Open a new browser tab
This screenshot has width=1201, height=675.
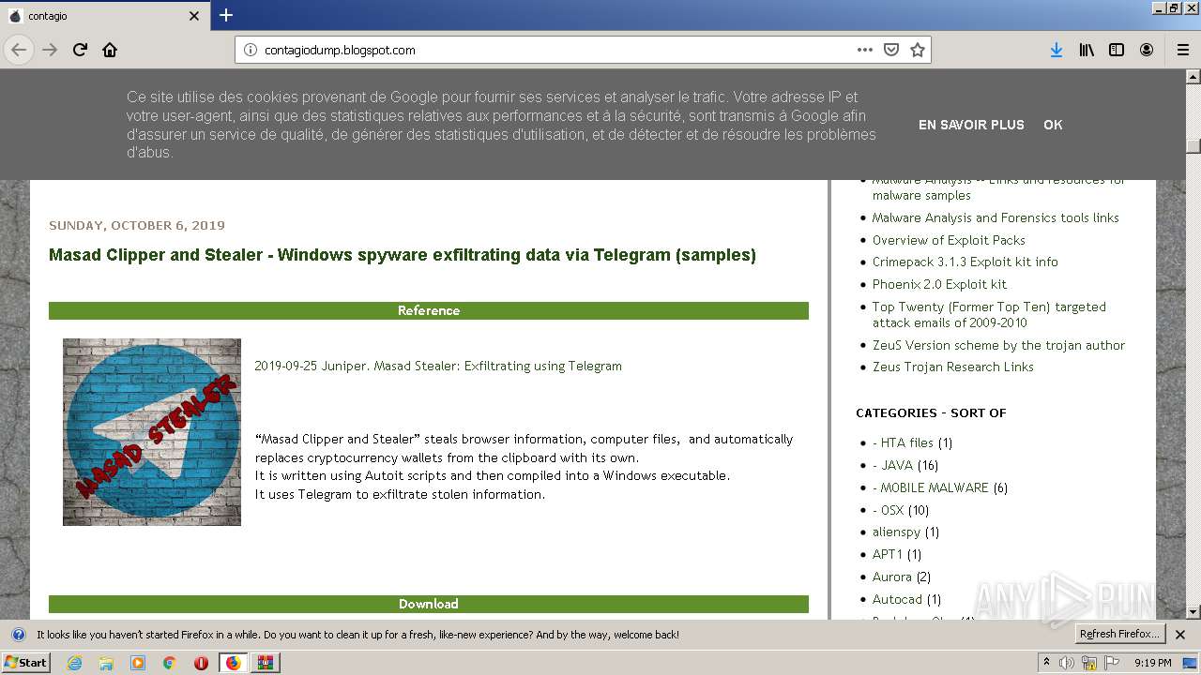(226, 15)
